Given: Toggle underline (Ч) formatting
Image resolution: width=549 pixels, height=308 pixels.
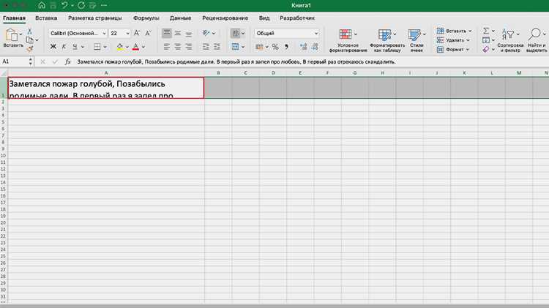Looking at the screenshot, I should (75, 47).
